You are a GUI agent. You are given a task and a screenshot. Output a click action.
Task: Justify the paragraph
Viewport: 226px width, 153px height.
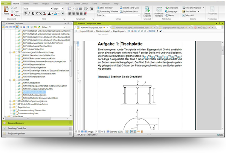click(81, 14)
